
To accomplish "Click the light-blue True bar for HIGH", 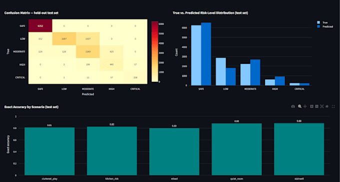I will [x=270, y=82].
